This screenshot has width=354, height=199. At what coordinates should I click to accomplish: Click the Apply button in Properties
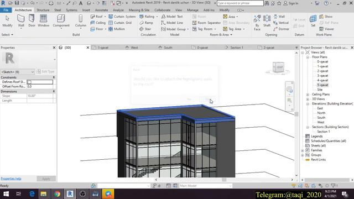(46, 179)
